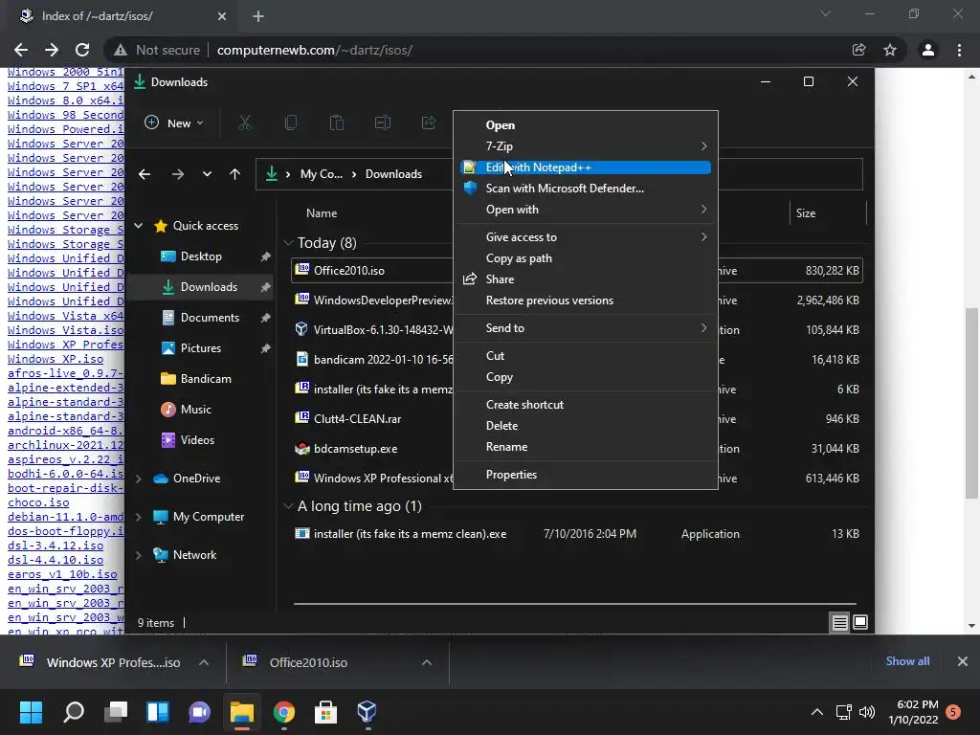Select the bdcamsetup.exe file

coord(355,449)
